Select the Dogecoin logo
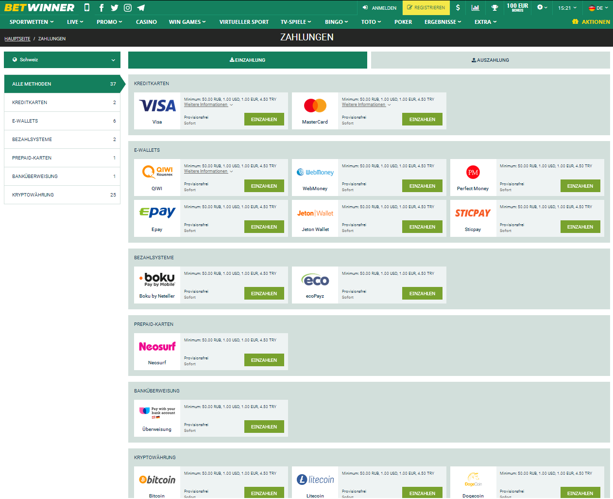This screenshot has height=499, width=613. point(473,480)
